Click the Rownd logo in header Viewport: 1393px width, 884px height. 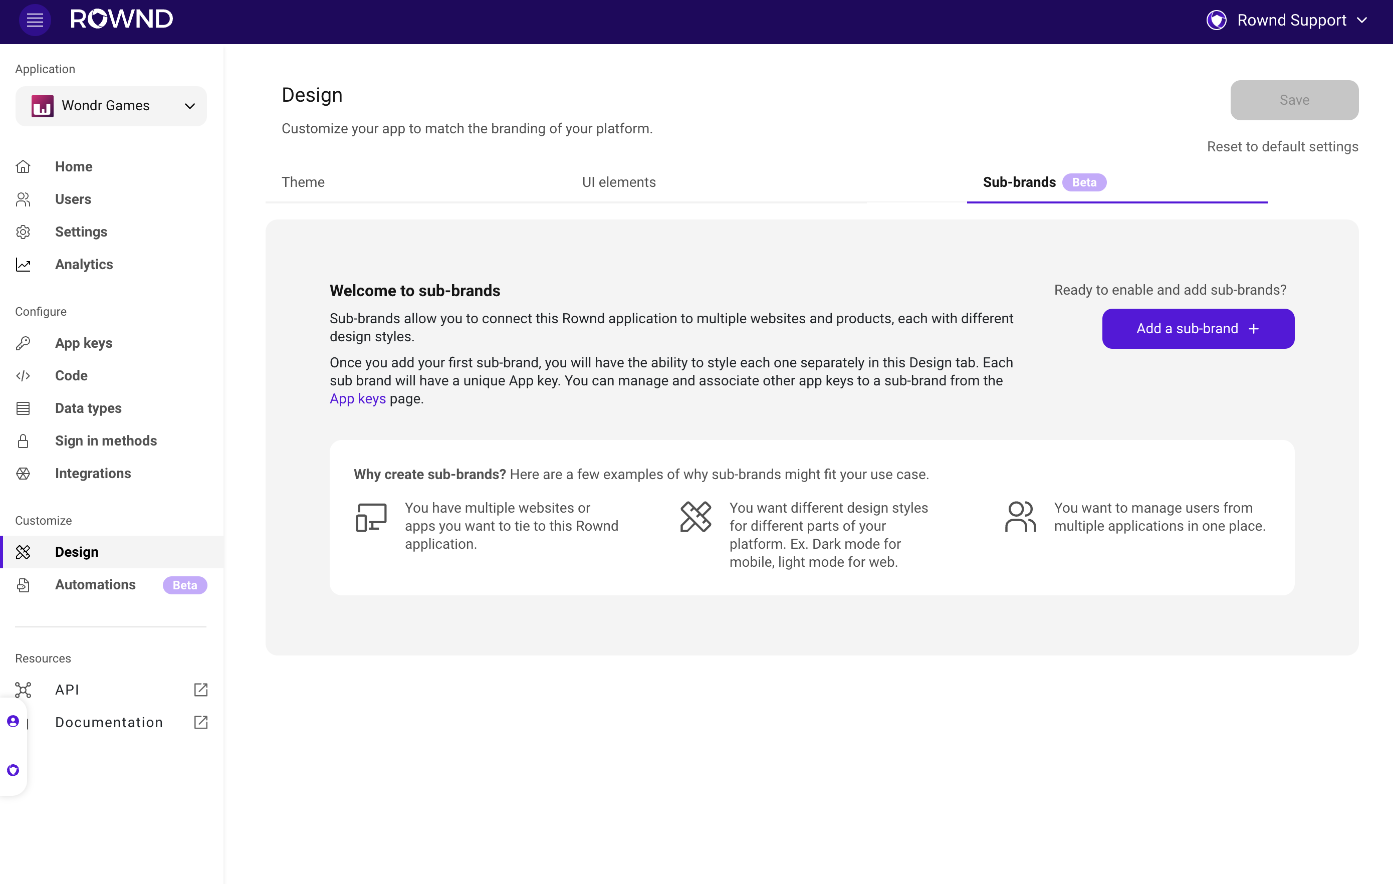click(121, 20)
